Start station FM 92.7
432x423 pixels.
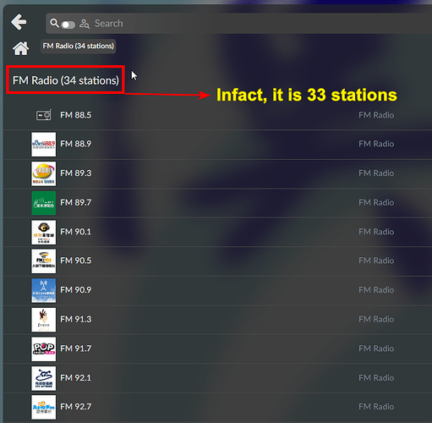[x=76, y=407]
